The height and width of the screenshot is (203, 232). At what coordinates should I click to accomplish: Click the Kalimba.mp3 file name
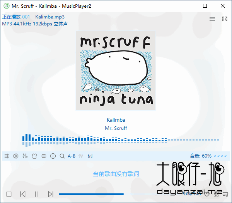click(x=50, y=17)
